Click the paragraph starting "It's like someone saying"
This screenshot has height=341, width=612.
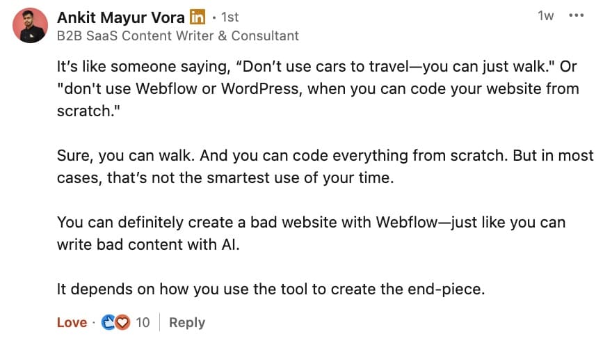coord(318,88)
